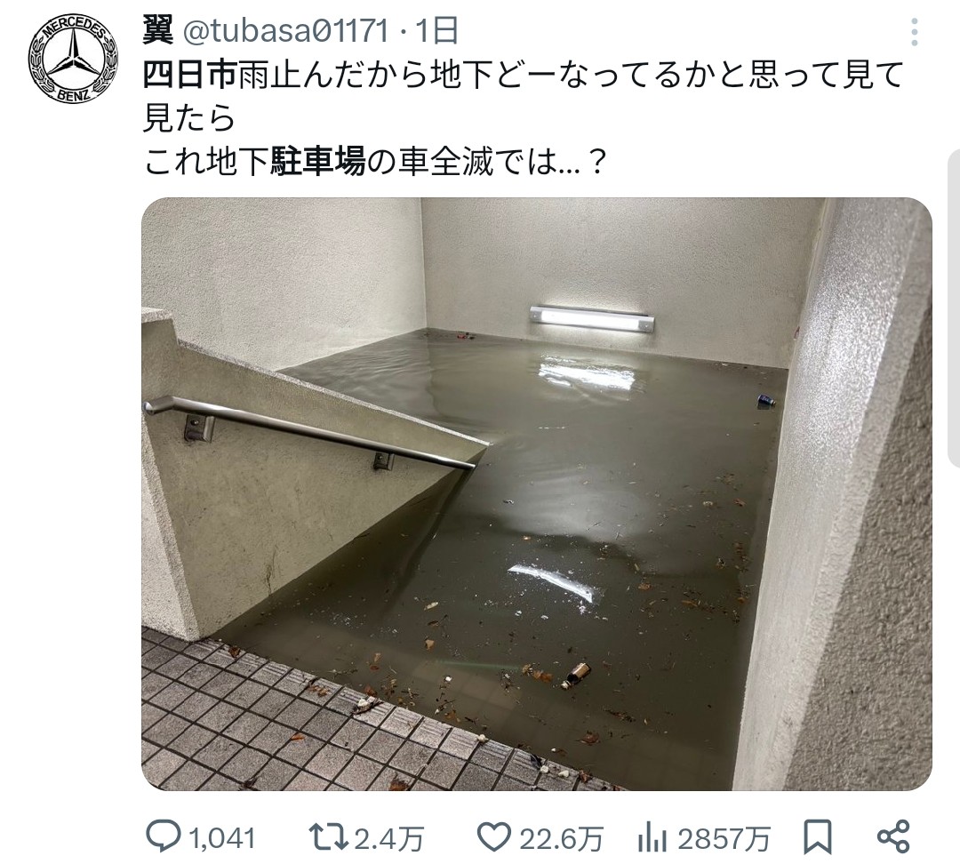This screenshot has height=864, width=960.
Task: Click the reply speech bubble icon
Action: tap(164, 836)
